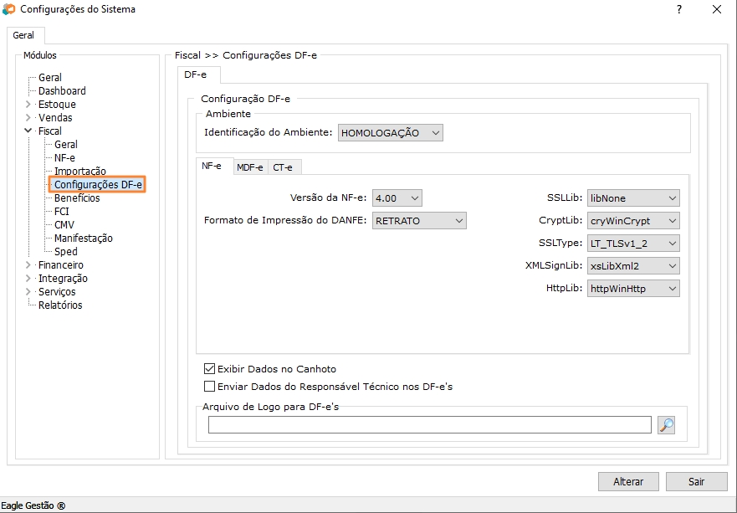This screenshot has width=737, height=513.
Task: Open the SSLType dropdown
Action: tap(633, 243)
